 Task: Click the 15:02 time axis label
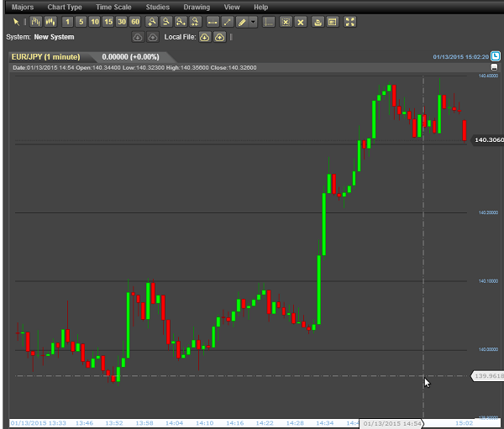(465, 423)
